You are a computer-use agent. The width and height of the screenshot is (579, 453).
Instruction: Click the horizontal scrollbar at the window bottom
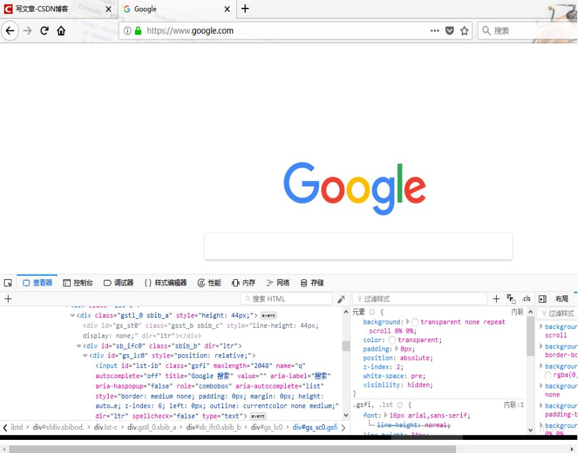pos(233,449)
